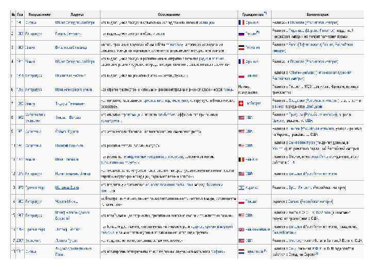Open Премия мира link in Begin's row

click(35, 188)
